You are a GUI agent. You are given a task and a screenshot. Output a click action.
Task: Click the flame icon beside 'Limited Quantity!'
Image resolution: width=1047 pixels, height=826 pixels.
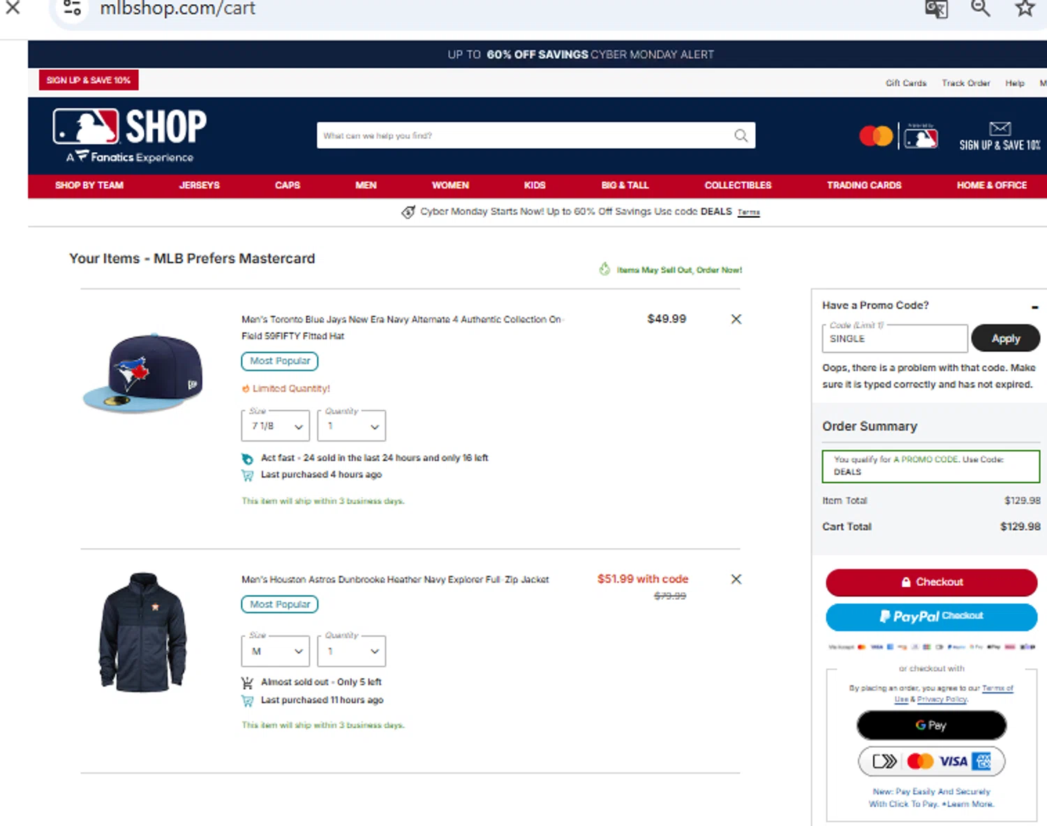(x=246, y=389)
